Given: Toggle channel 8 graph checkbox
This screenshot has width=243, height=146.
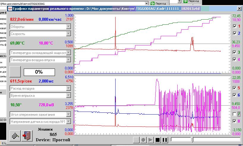Looking at the screenshot, I should (235, 121).
